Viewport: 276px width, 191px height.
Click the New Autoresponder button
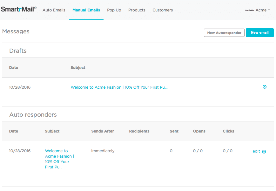[x=224, y=33]
